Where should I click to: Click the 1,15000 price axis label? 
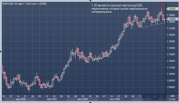(x=171, y=41)
